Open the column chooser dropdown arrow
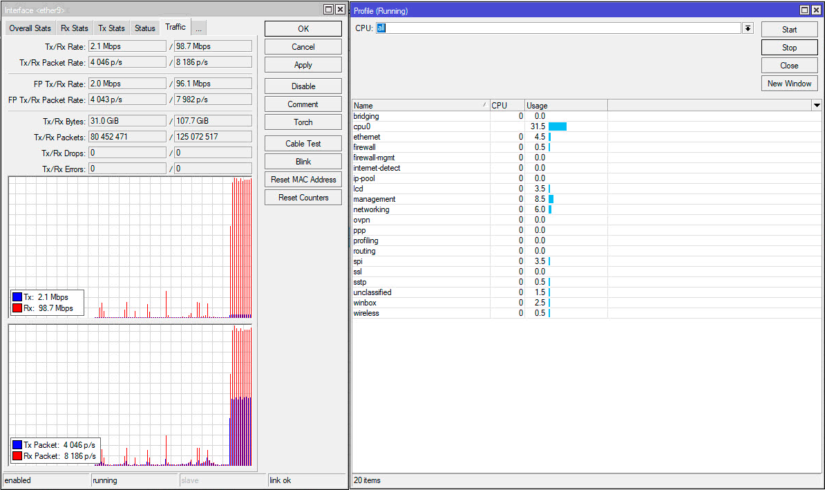 click(x=817, y=105)
